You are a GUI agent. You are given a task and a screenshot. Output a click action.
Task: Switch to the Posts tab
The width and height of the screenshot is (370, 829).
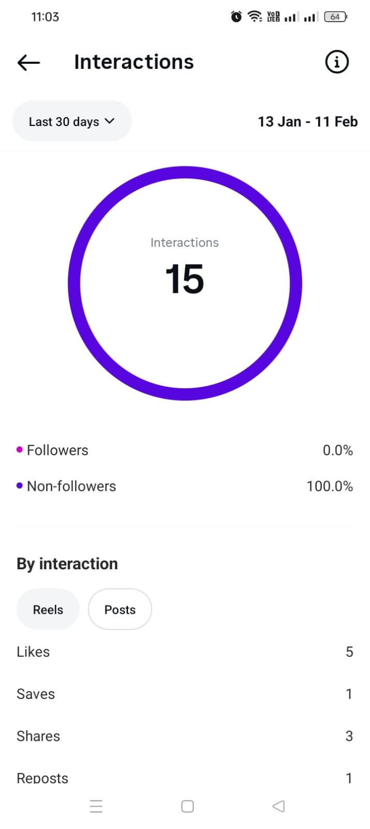[x=120, y=610]
